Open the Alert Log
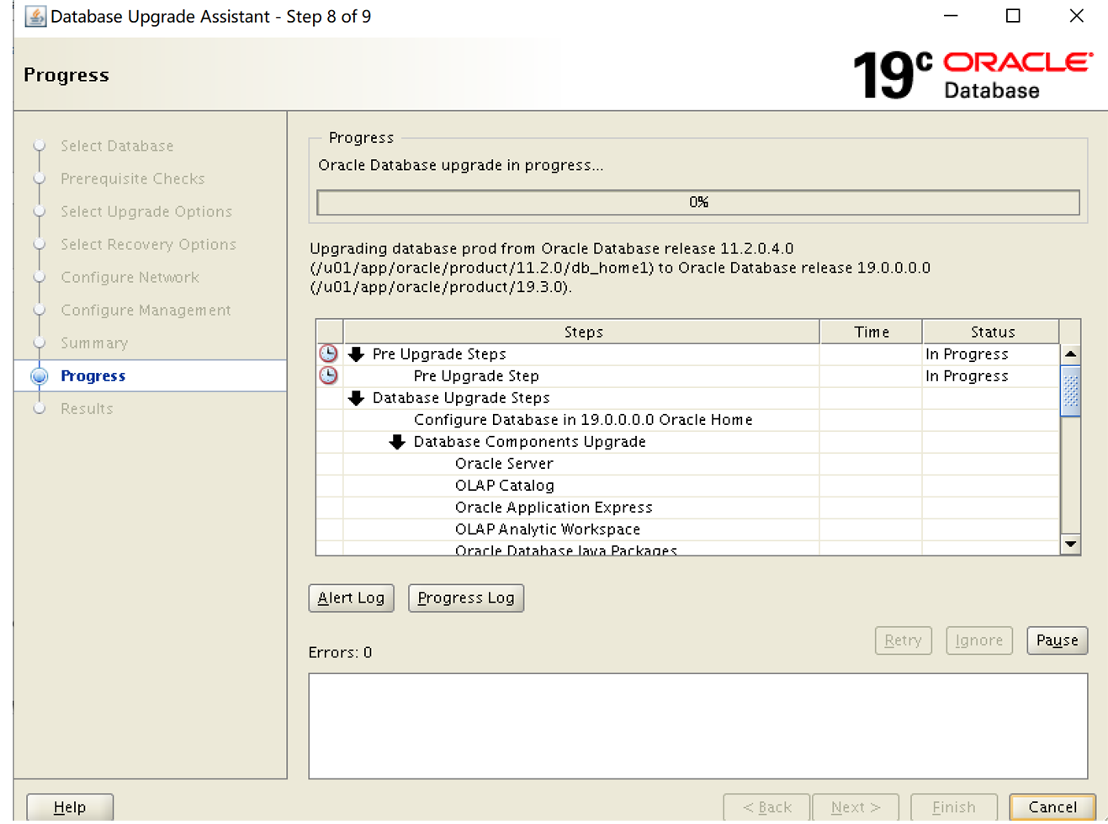This screenshot has width=1108, height=824. [351, 598]
